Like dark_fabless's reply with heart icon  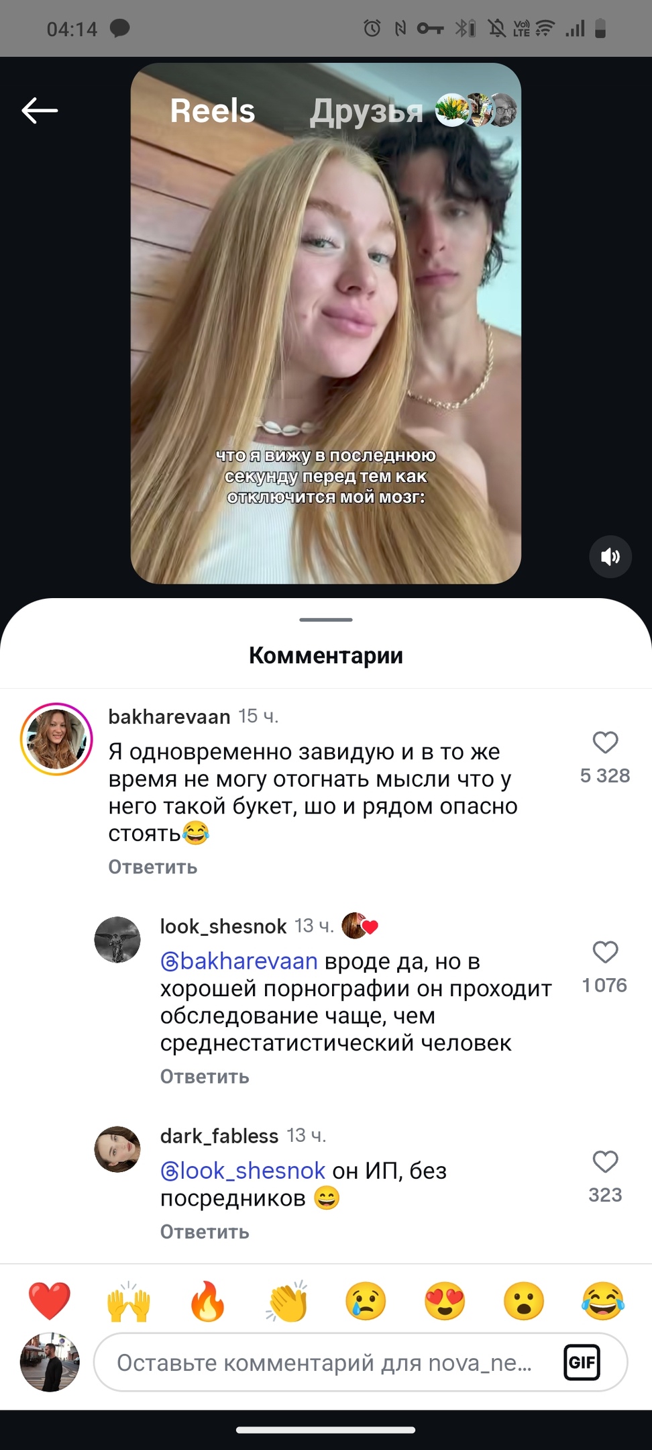pos(605,1161)
